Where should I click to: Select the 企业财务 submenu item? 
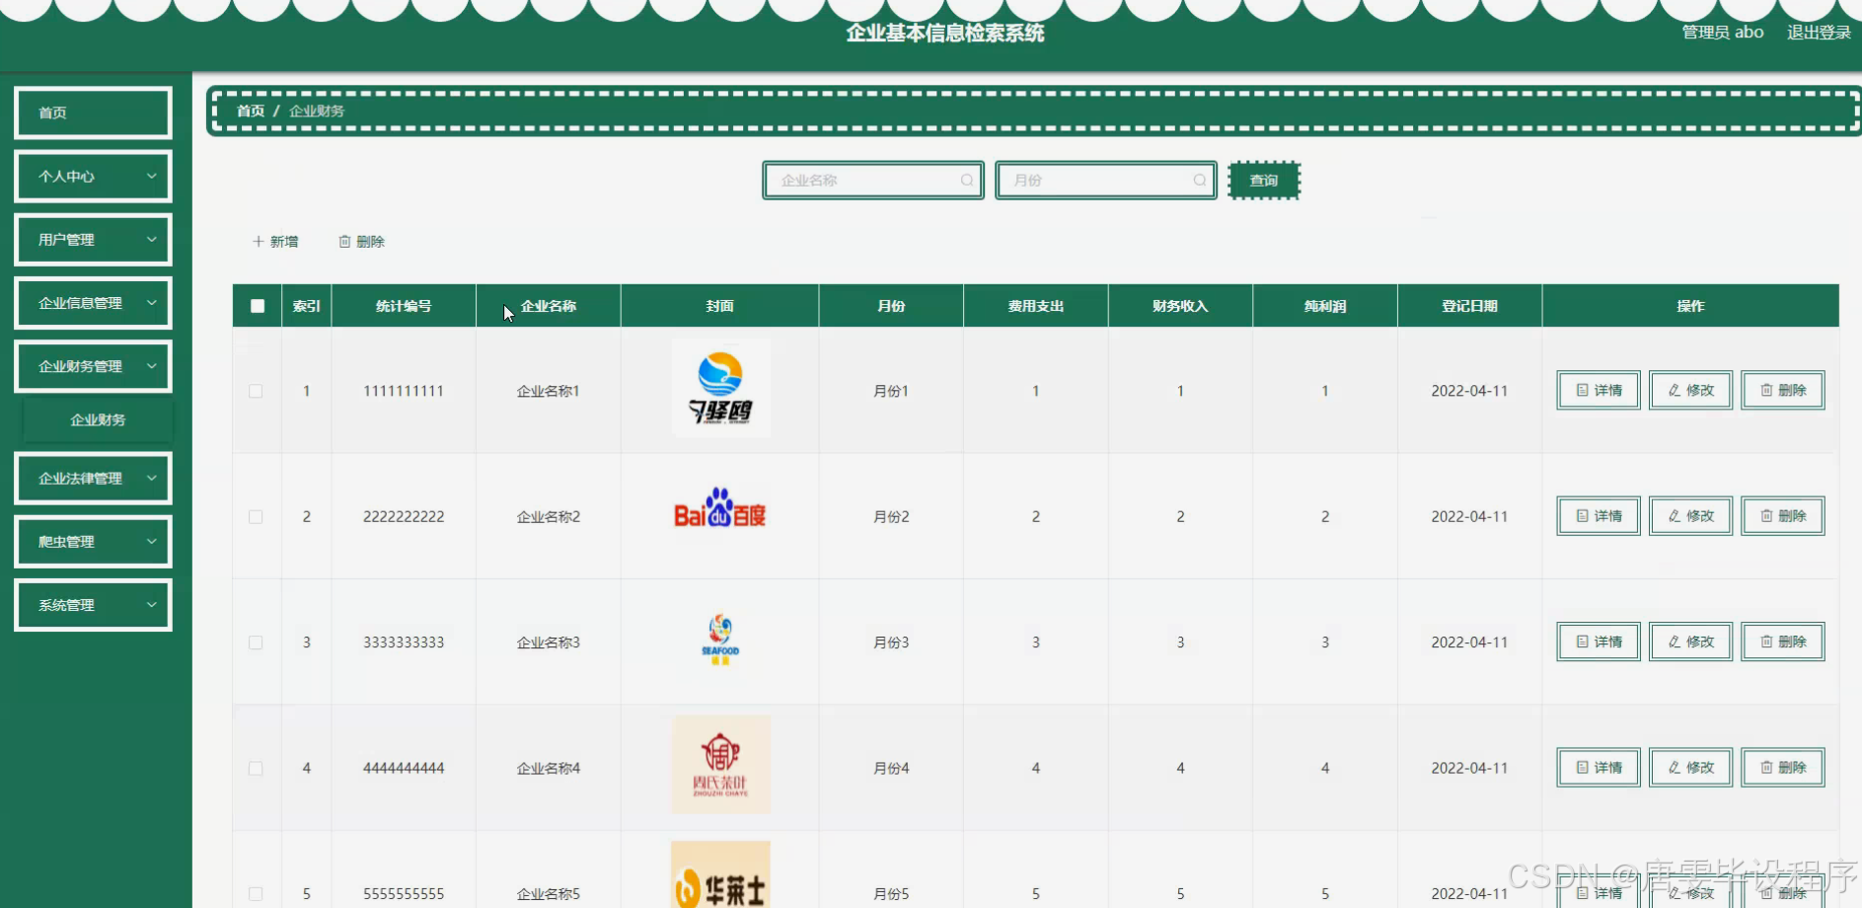(x=98, y=420)
